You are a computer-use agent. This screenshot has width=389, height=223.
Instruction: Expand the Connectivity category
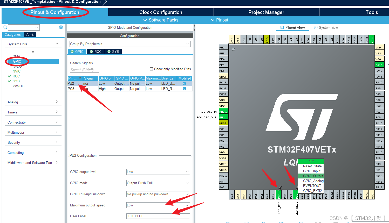pyautogui.click(x=57, y=122)
